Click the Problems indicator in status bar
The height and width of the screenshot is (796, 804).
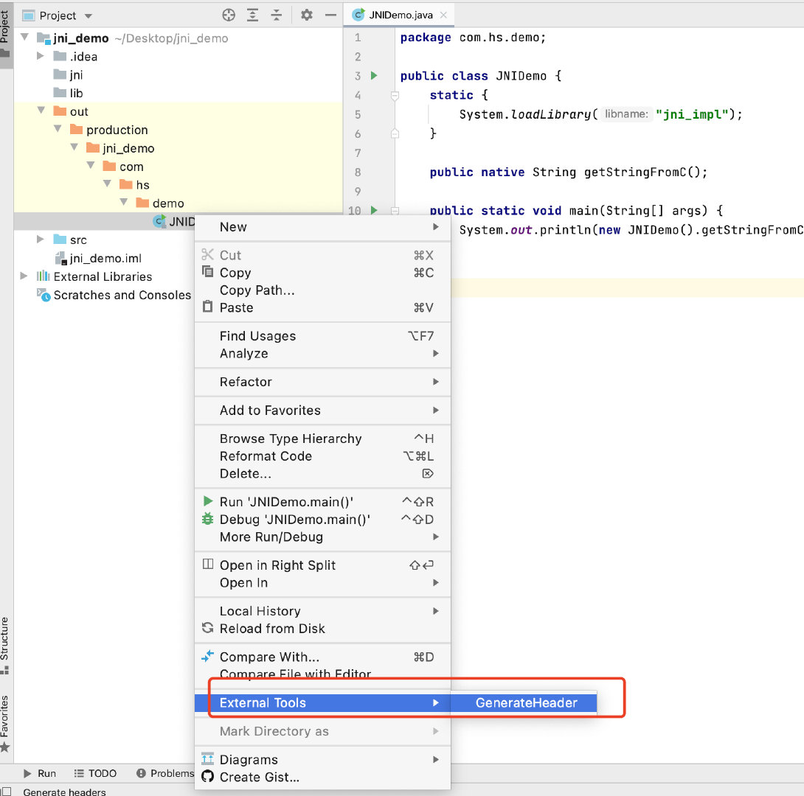pyautogui.click(x=165, y=773)
